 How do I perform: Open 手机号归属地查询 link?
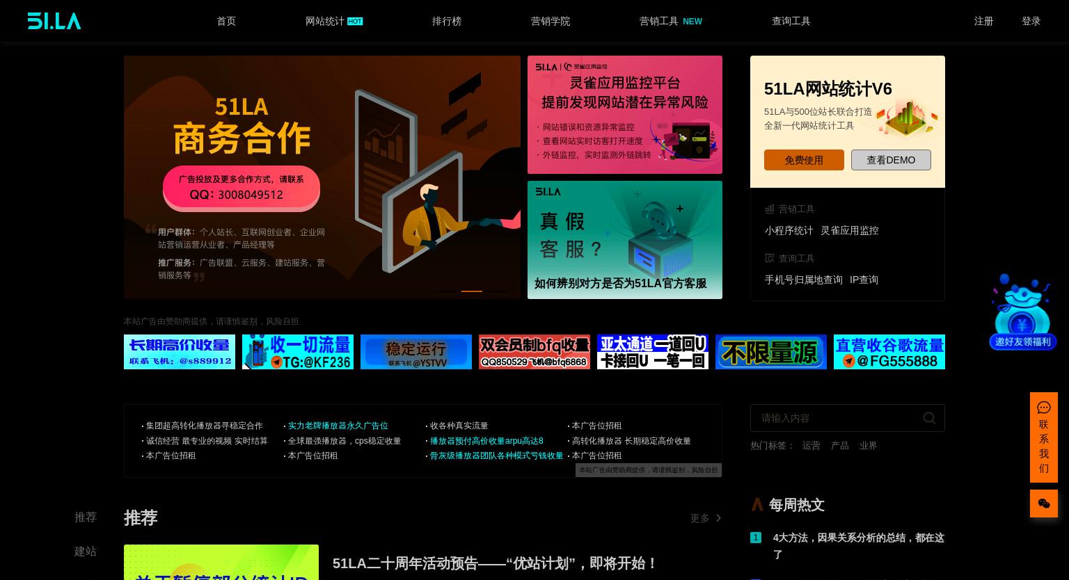click(x=804, y=280)
